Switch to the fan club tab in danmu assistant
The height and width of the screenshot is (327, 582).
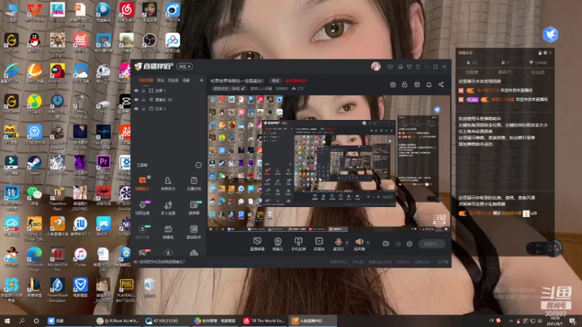[x=538, y=72]
